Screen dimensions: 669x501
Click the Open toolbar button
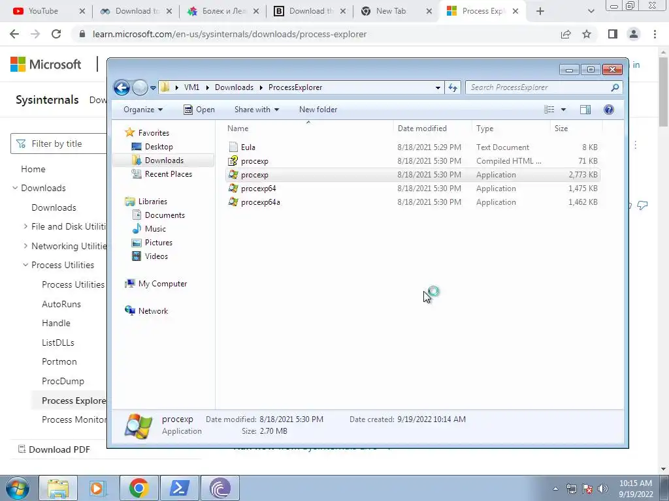pyautogui.click(x=199, y=110)
